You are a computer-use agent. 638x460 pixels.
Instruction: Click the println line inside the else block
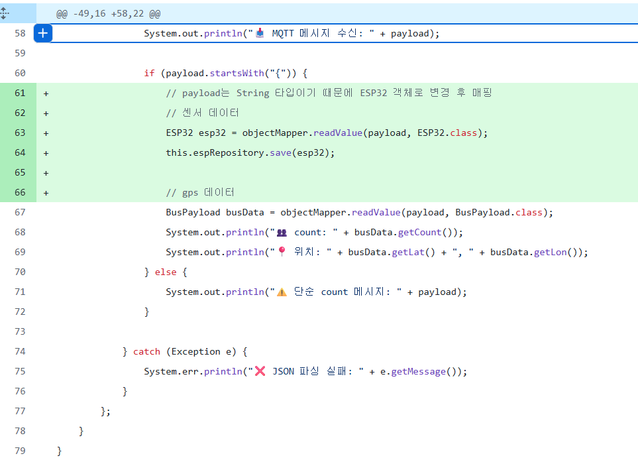(x=316, y=292)
